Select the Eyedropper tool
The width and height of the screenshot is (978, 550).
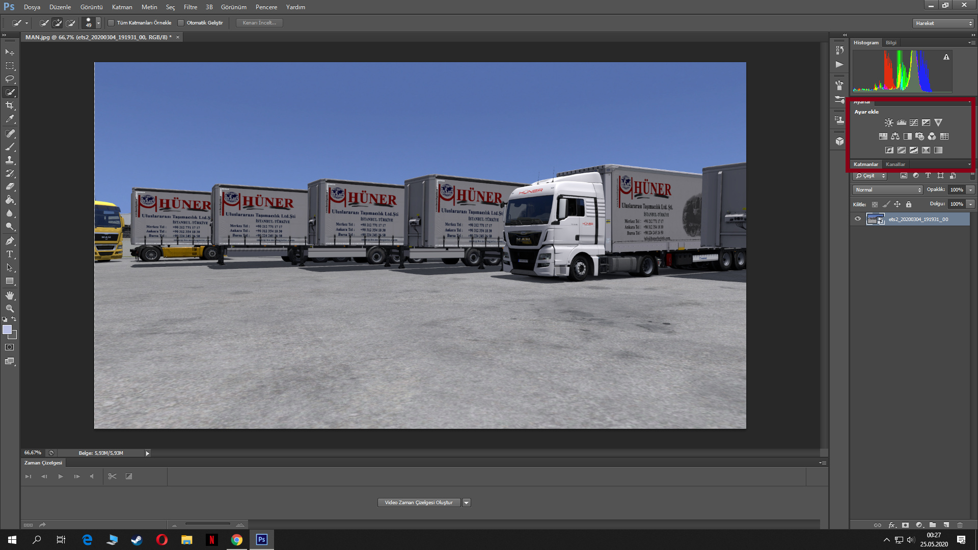pyautogui.click(x=10, y=119)
